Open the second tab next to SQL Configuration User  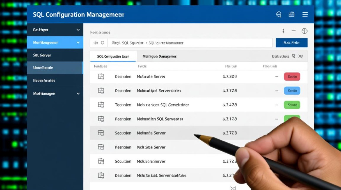point(159,56)
